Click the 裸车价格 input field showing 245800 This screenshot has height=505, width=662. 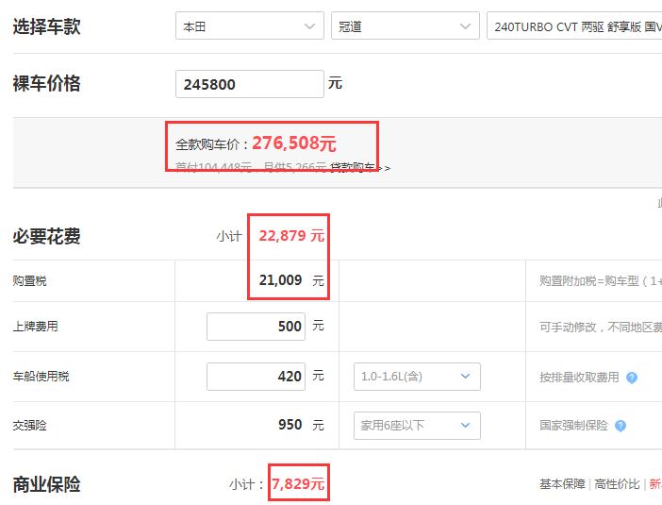(250, 84)
